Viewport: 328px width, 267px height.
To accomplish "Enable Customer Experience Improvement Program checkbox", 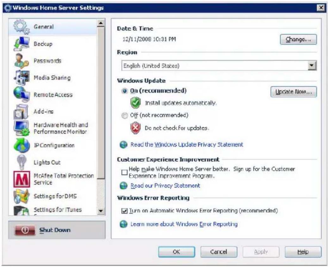I will click(124, 172).
